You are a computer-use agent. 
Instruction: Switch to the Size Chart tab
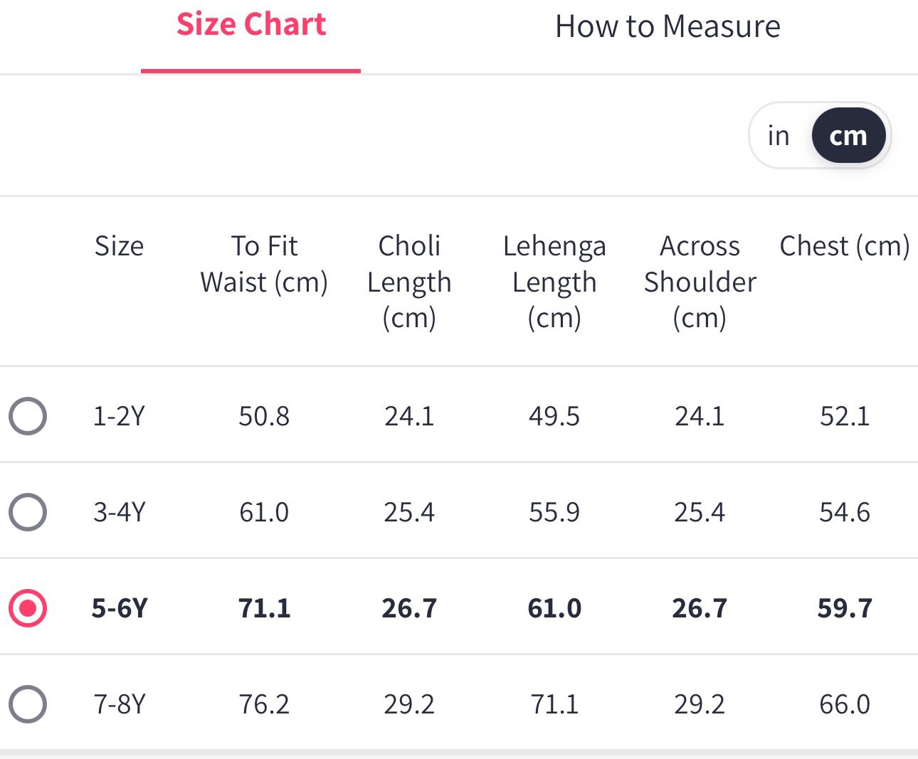(250, 26)
